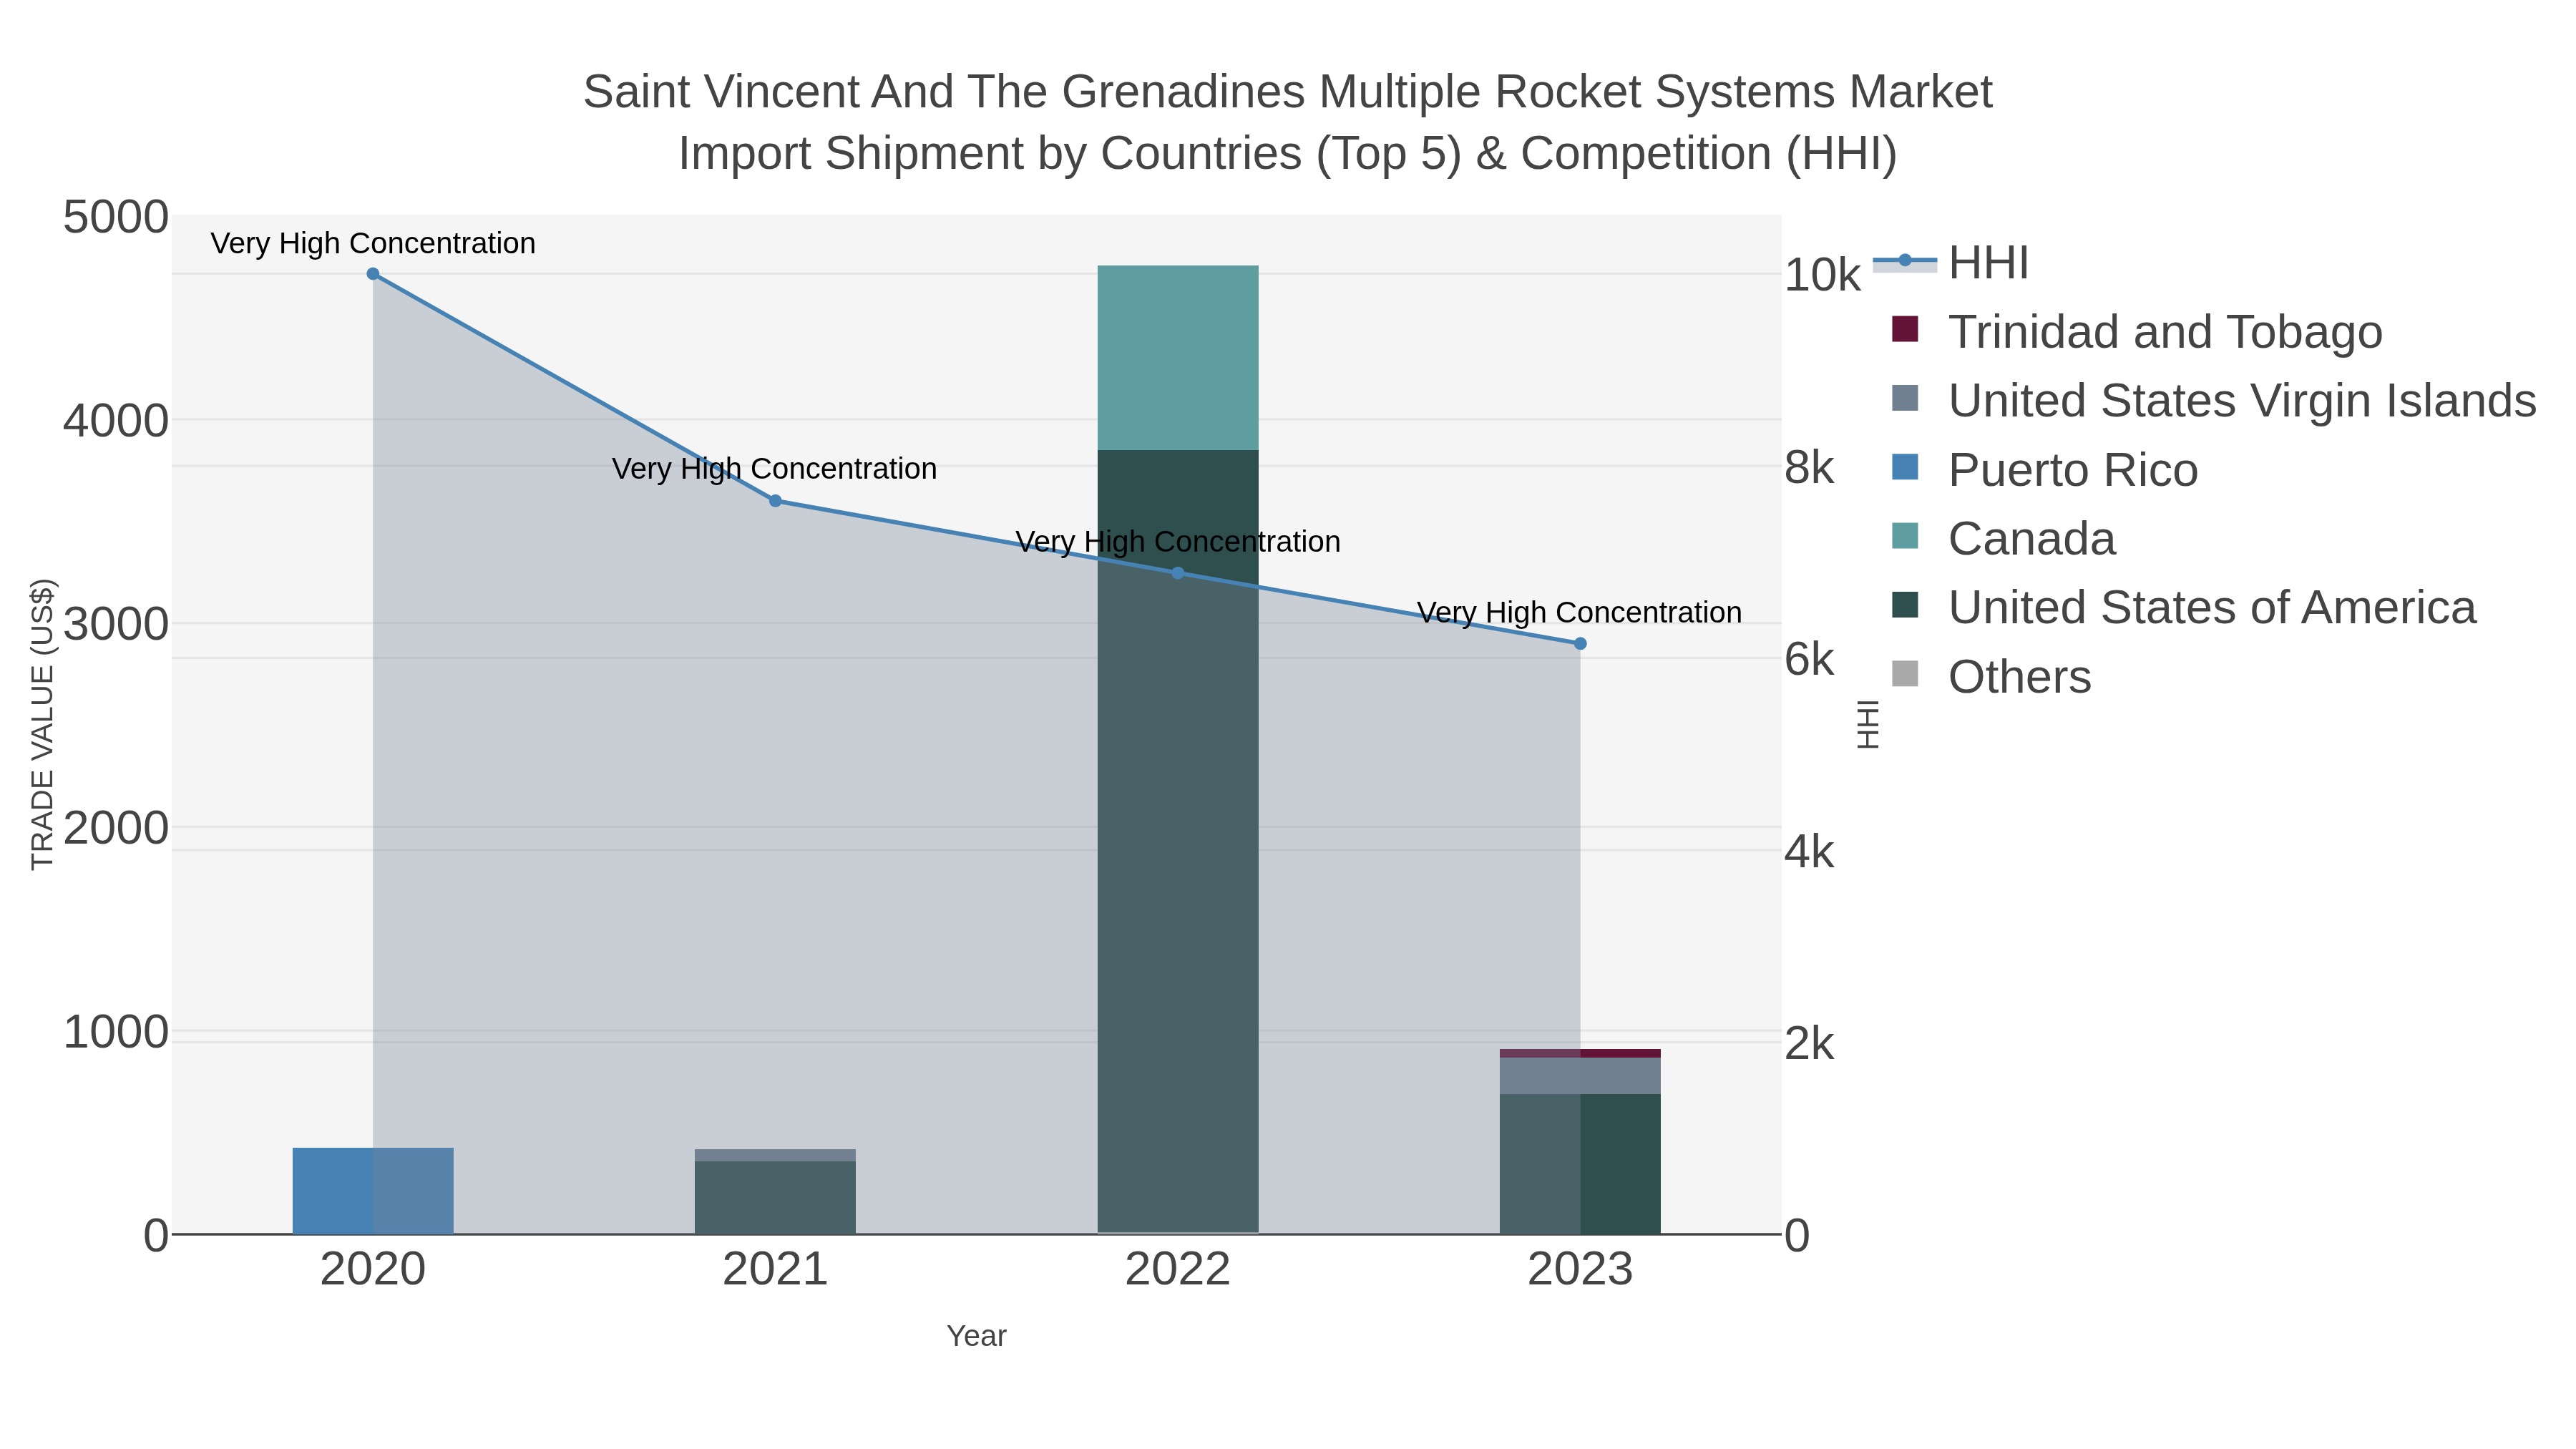Click the Puerto Rico blue legend swatch
The height and width of the screenshot is (1449, 2576).
(x=1905, y=467)
